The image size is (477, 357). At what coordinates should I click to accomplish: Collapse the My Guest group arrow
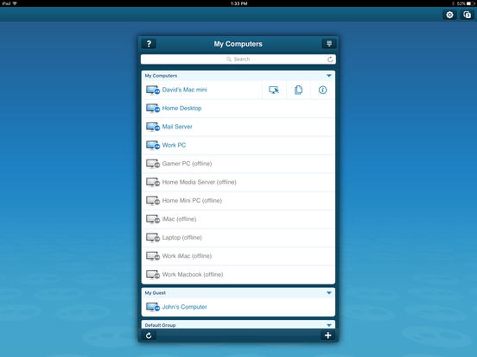[x=329, y=293]
